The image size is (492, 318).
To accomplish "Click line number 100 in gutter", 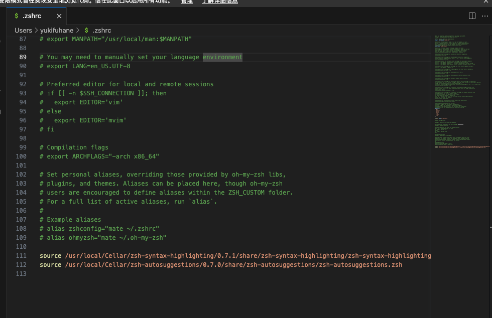I will [21, 156].
